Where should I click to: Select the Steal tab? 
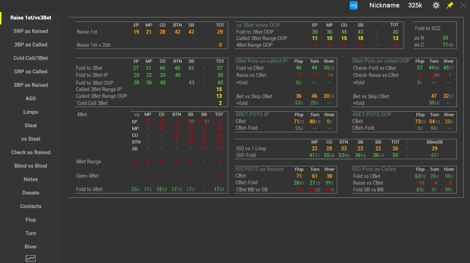point(31,125)
